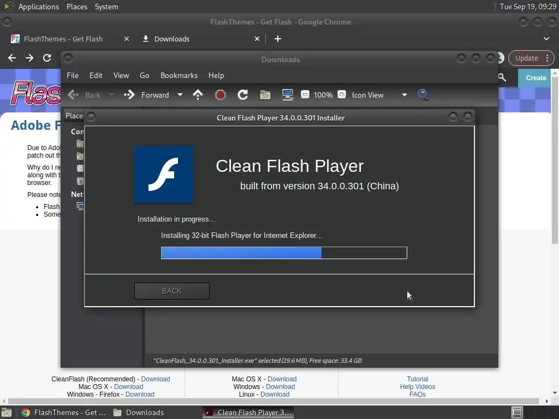Image resolution: width=559 pixels, height=419 pixels.
Task: Click Chrome's back navigation arrow
Action: pyautogui.click(x=12, y=58)
